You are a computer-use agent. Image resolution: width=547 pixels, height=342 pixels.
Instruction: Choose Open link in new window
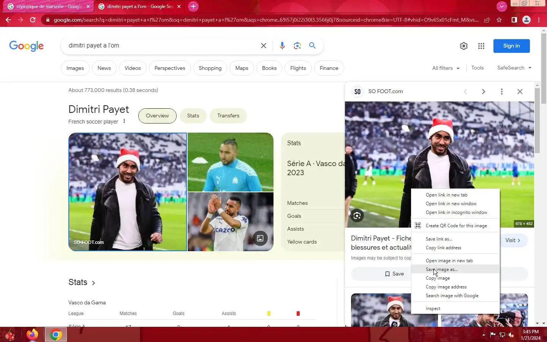(x=455, y=204)
